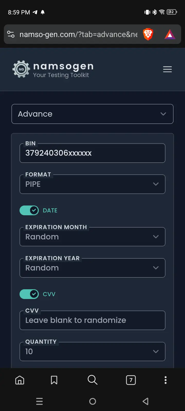The width and height of the screenshot is (185, 411).
Task: Open the site settings icon in address bar
Action: (x=11, y=34)
